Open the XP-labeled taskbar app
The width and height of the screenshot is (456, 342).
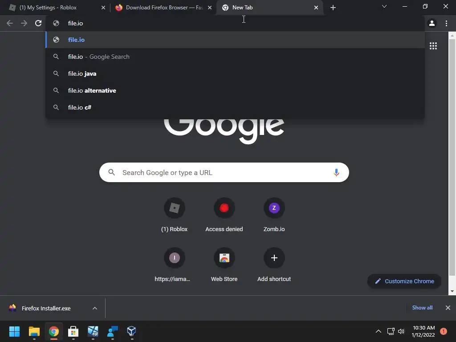[93, 331]
